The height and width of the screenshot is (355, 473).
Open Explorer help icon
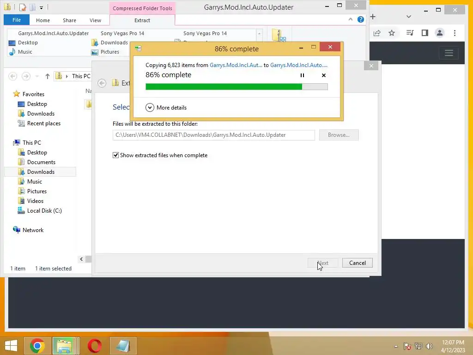[360, 19]
